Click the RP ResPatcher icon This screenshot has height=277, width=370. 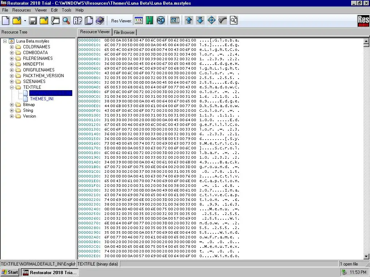[78, 21]
